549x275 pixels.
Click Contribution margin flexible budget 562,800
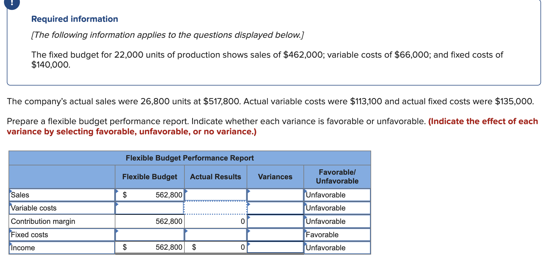click(x=150, y=221)
